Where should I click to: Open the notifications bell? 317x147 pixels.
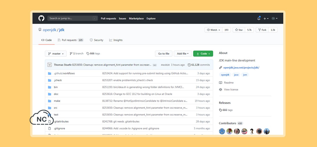tap(259, 19)
